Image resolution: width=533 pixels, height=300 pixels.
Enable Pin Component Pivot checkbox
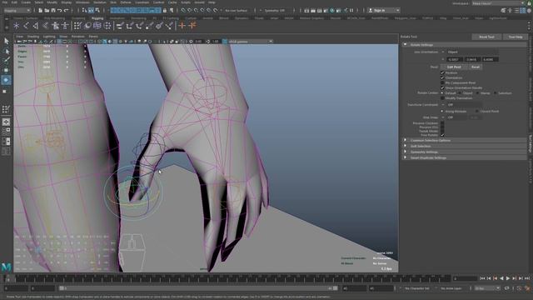[x=442, y=82]
